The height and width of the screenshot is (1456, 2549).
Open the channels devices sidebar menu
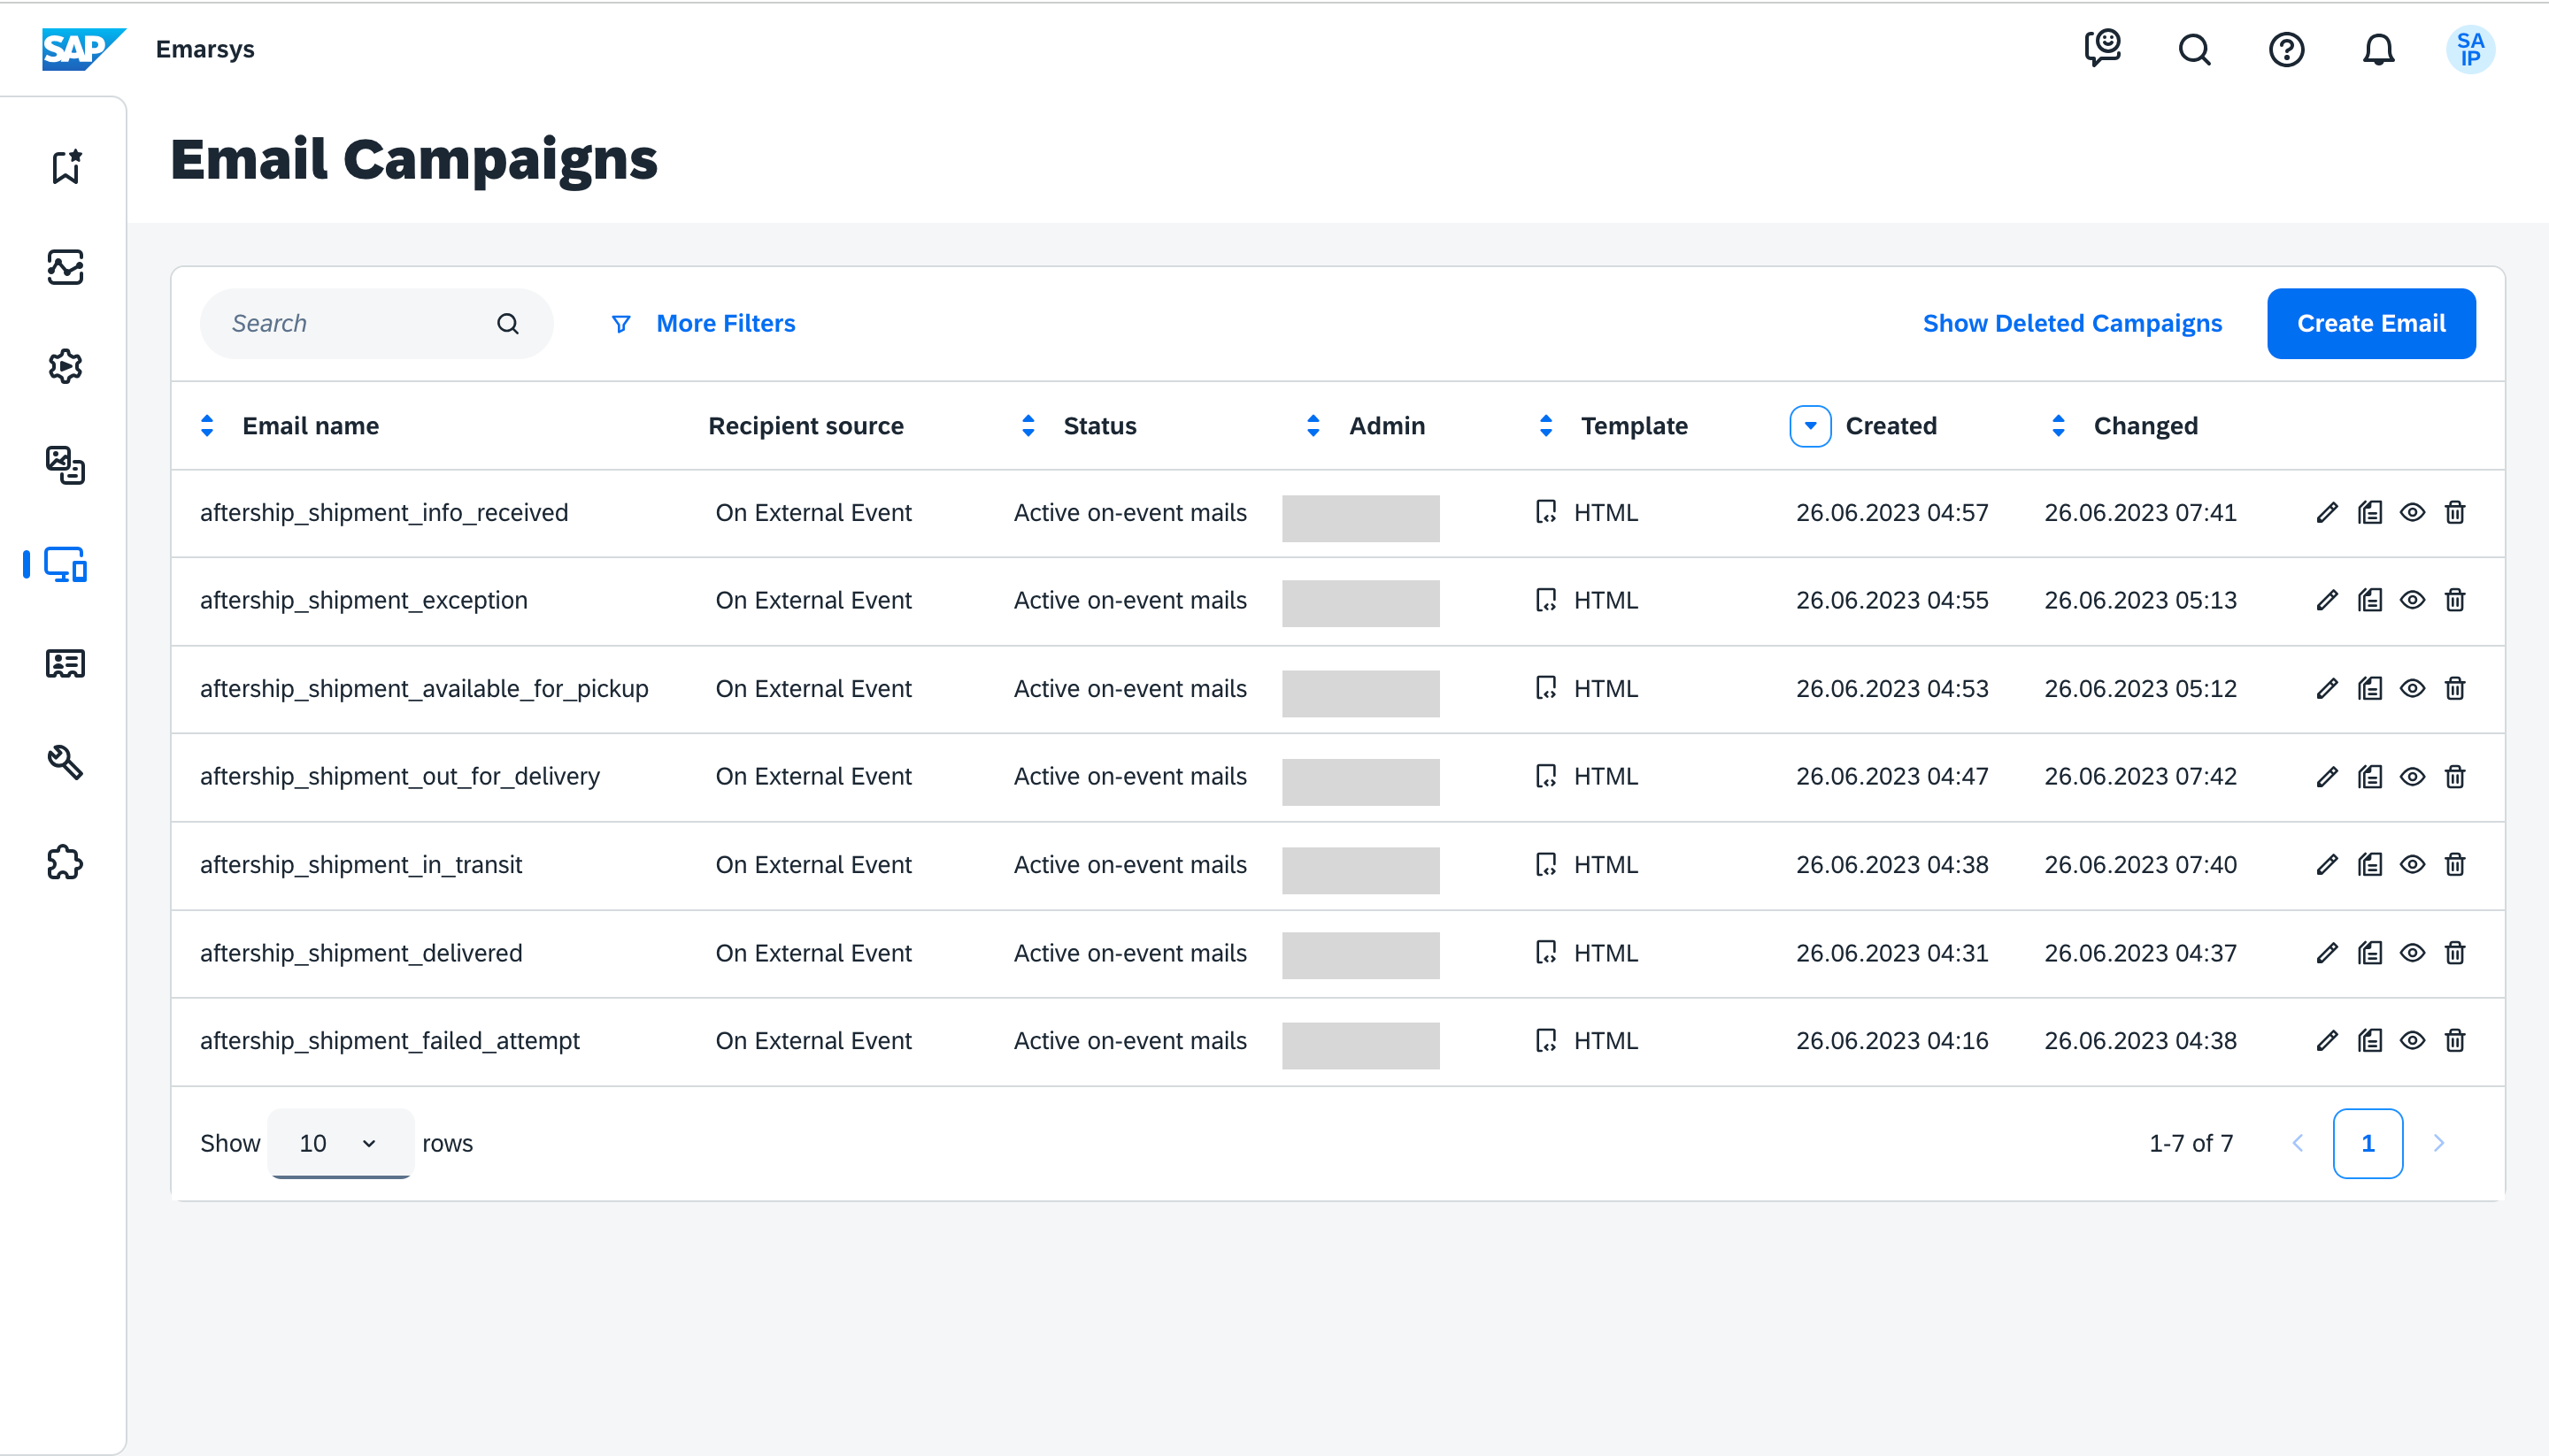tap(66, 565)
